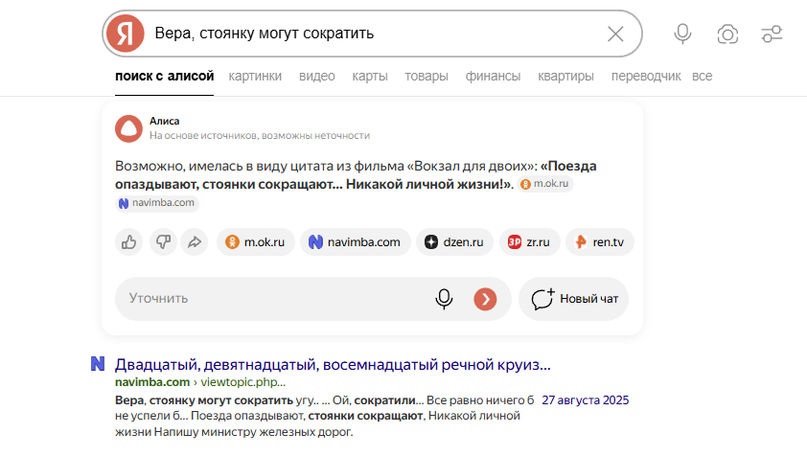Click the Yandex logo in search bar

coord(125,34)
